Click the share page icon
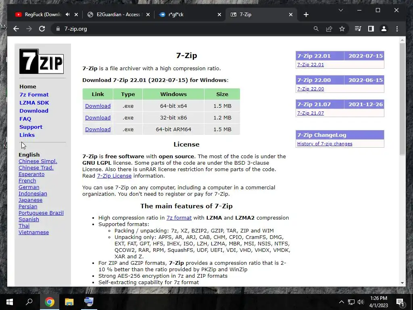Screen dimensions: 413x310 (x=329, y=29)
